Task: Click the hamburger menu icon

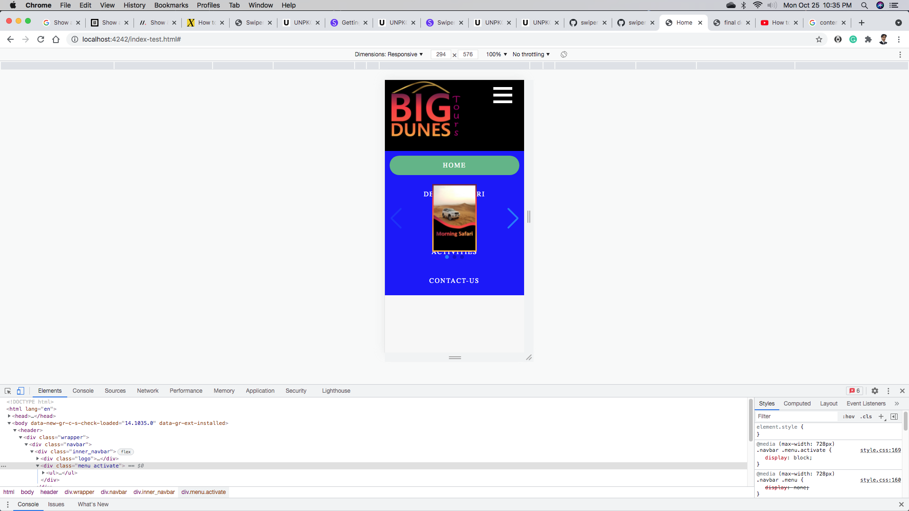Action: click(x=503, y=96)
